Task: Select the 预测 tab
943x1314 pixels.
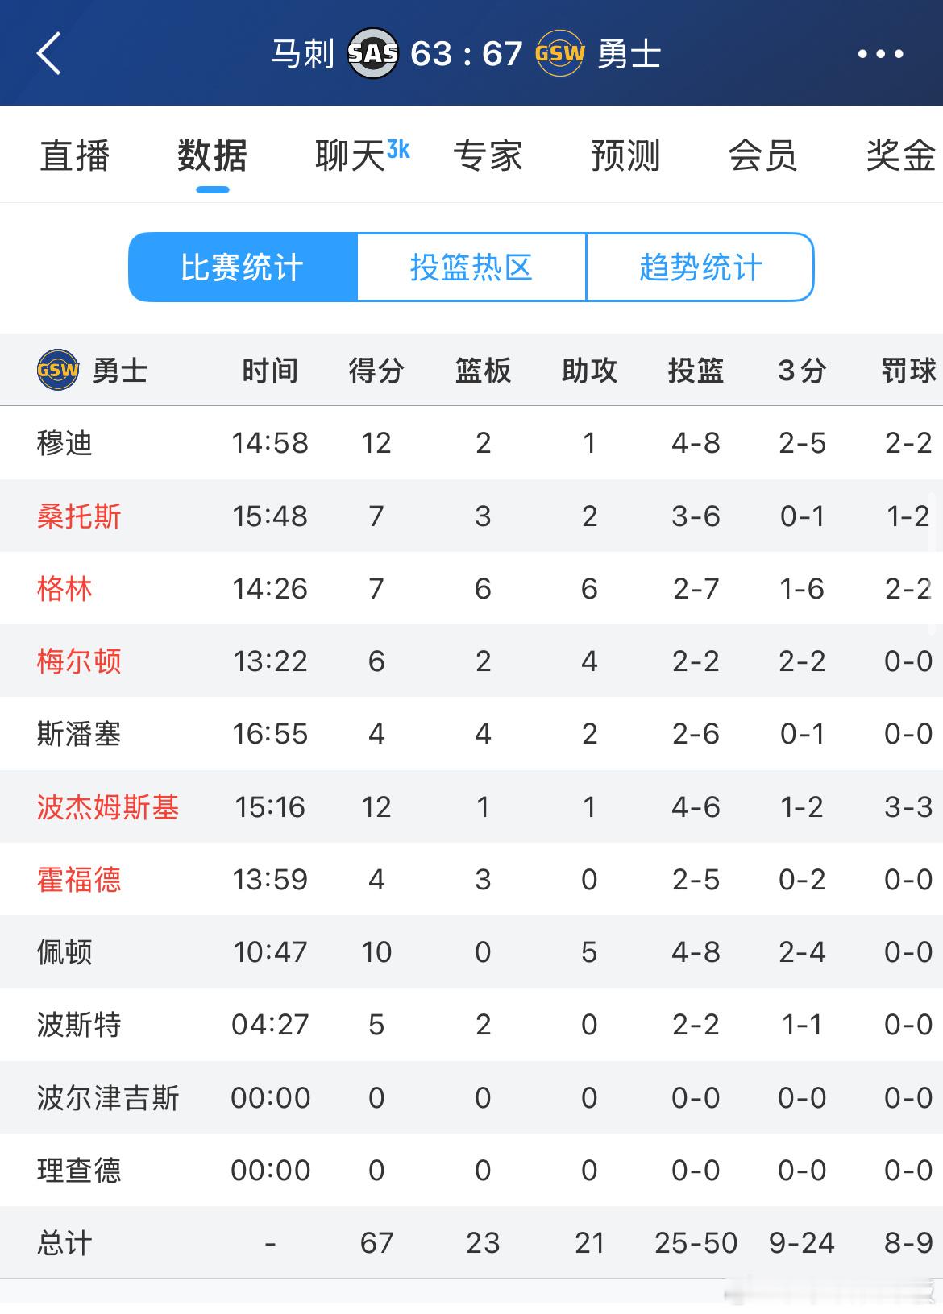Action: click(x=625, y=155)
